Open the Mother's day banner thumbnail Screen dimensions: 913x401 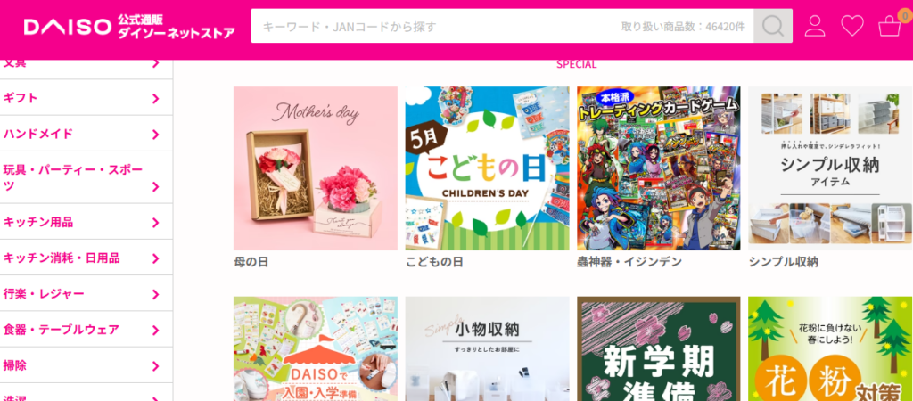coord(316,168)
